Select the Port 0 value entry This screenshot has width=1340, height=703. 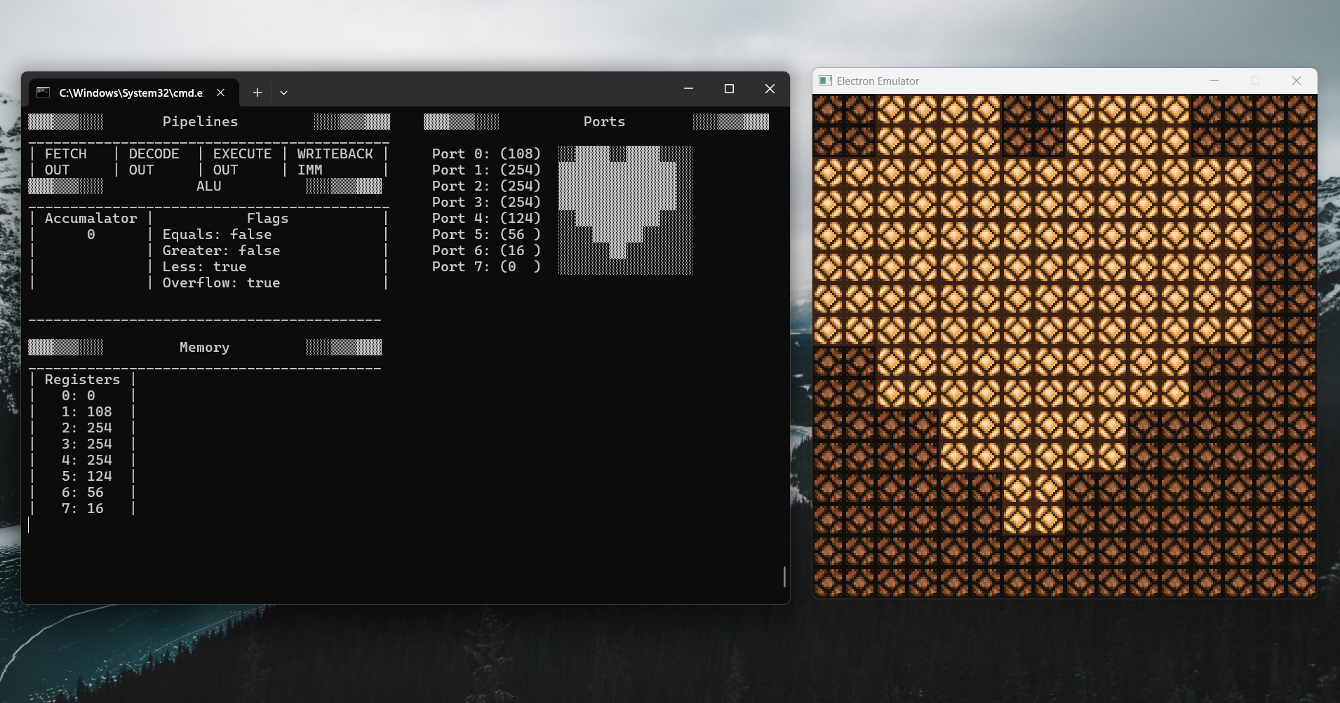point(485,153)
